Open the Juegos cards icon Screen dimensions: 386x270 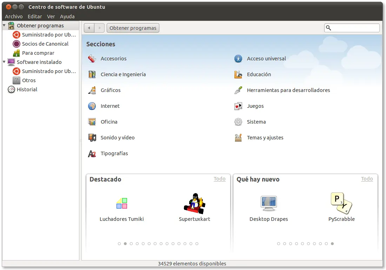tap(238, 106)
